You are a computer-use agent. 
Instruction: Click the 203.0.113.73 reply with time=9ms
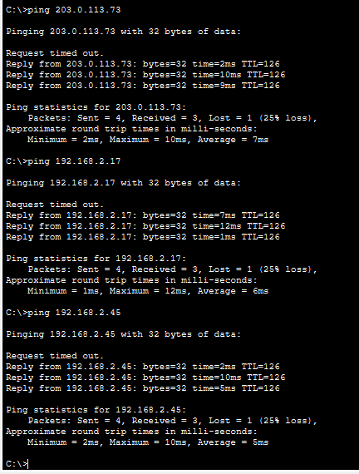[143, 86]
